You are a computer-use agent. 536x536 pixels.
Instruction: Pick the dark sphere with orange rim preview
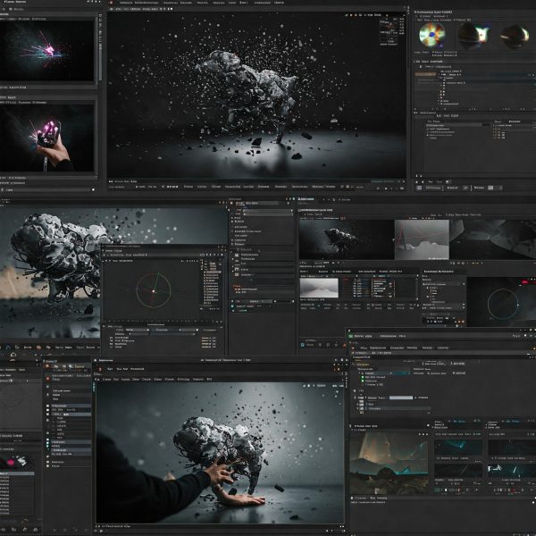click(x=514, y=36)
